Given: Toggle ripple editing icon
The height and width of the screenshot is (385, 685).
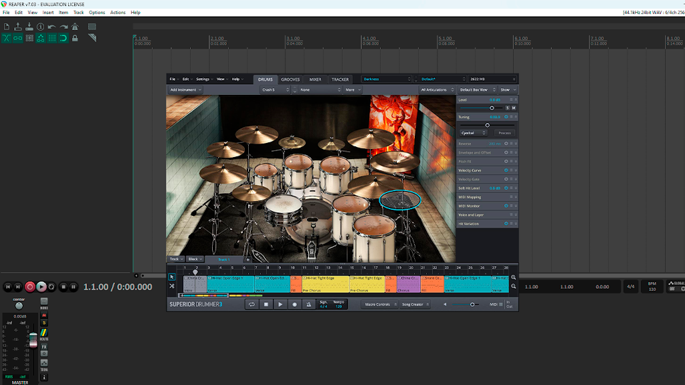Looking at the screenshot, I should click(29, 38).
